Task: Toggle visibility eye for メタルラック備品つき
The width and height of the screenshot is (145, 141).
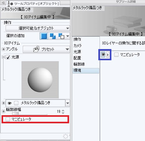Action: point(9,103)
